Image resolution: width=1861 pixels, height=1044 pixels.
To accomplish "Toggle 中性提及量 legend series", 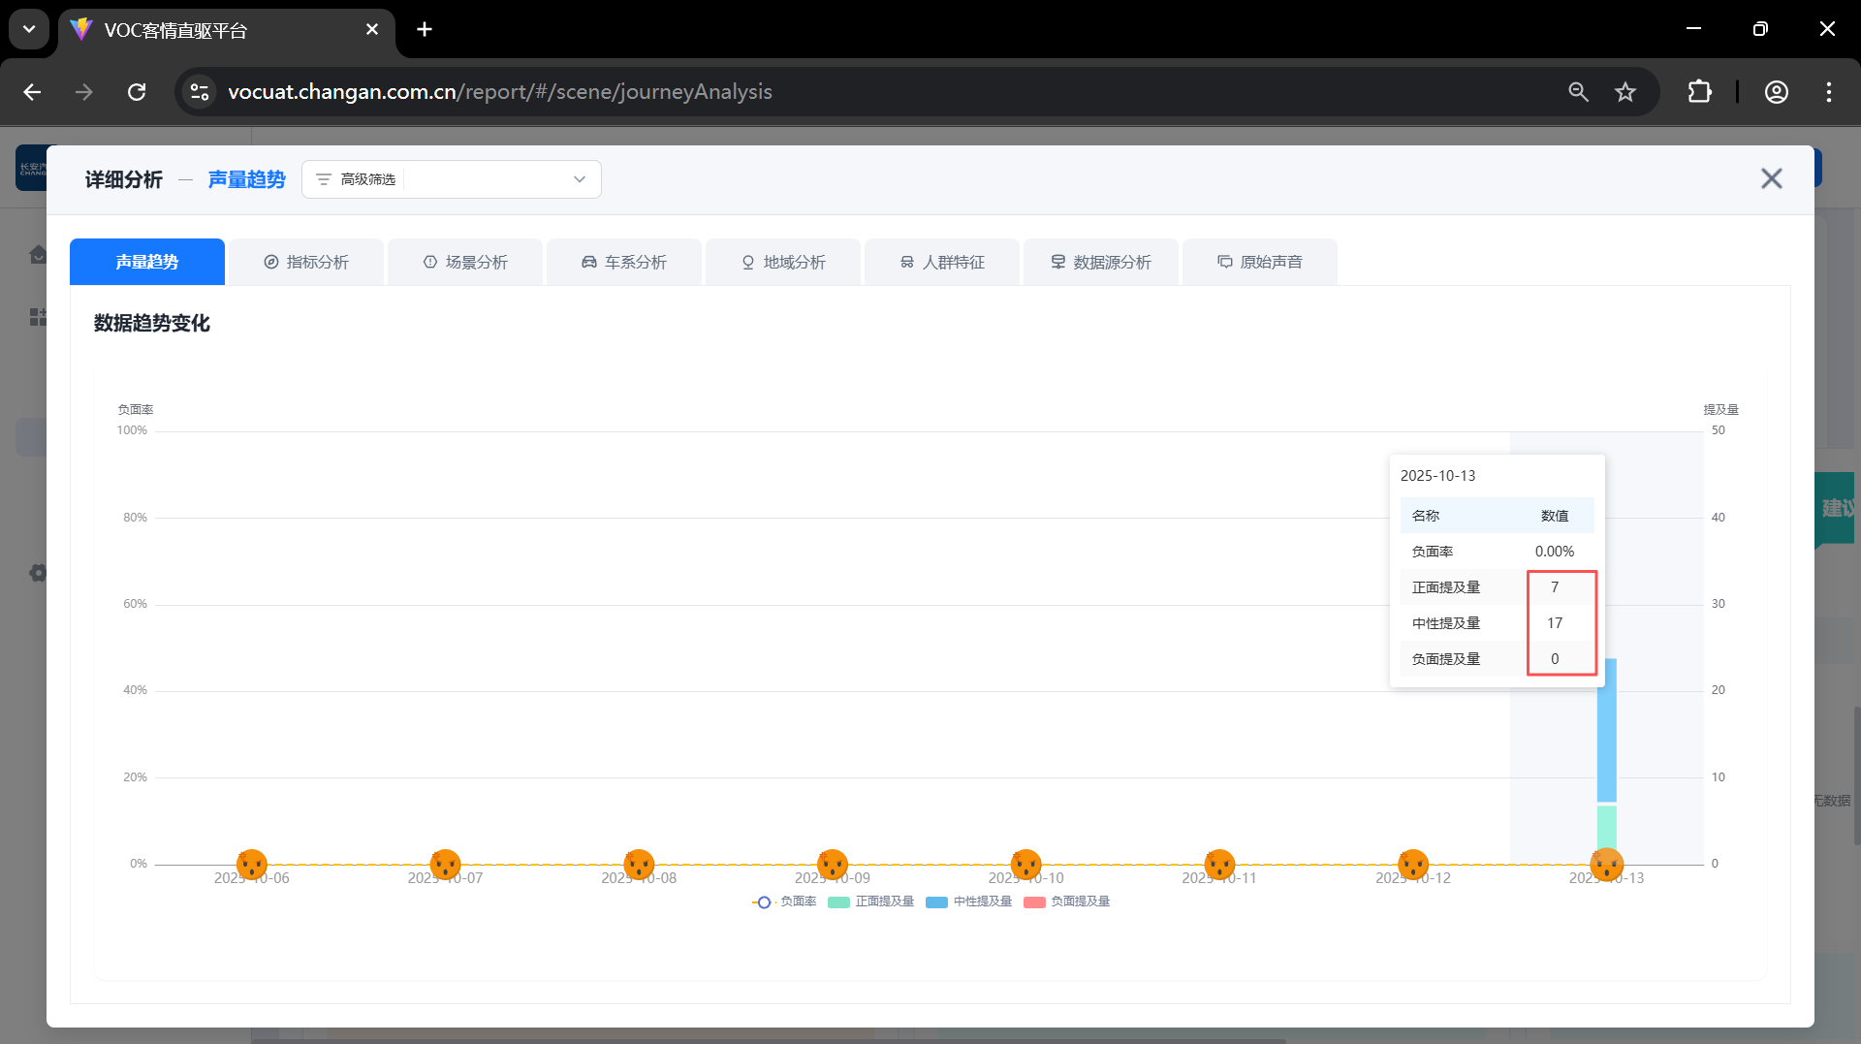I will click(x=970, y=902).
